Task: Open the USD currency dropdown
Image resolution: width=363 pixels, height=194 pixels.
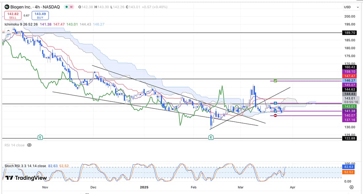Action: [x=351, y=7]
